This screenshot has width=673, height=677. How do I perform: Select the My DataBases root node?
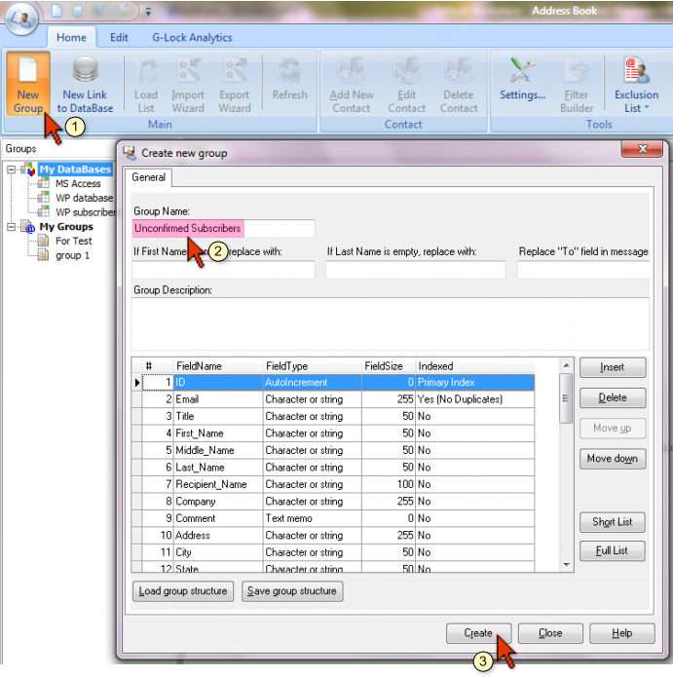coord(75,169)
